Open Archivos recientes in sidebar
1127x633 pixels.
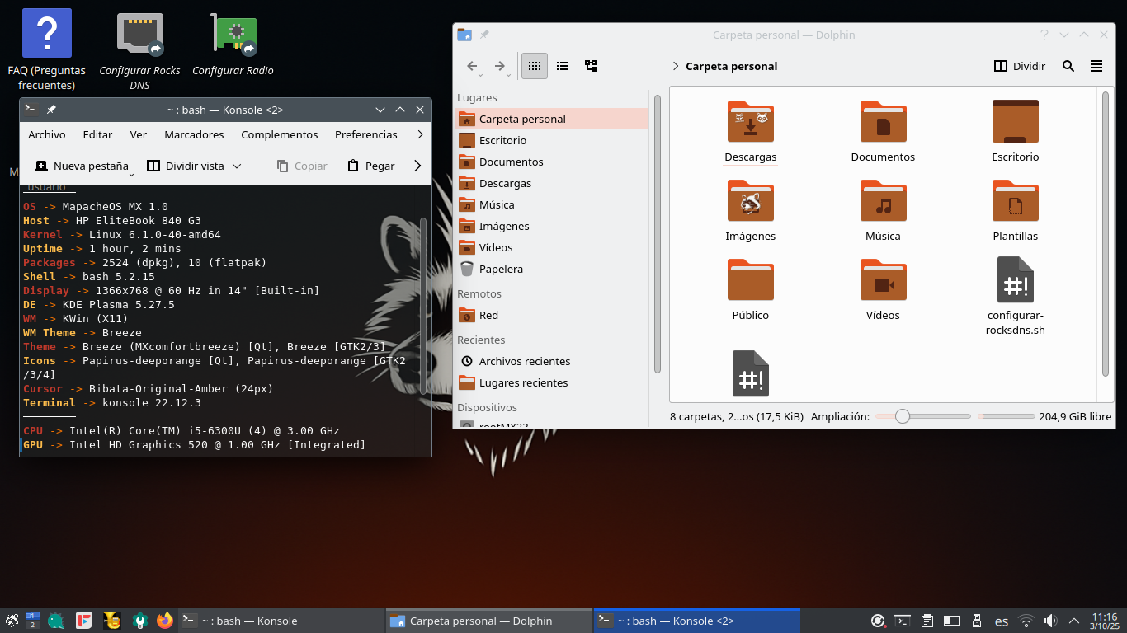click(x=553, y=361)
